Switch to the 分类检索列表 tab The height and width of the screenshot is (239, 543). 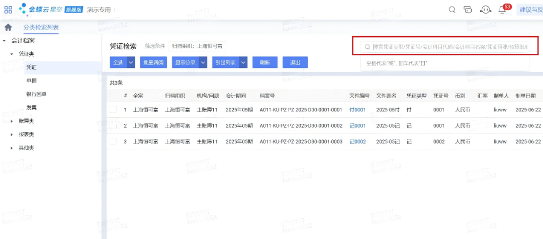coord(41,27)
